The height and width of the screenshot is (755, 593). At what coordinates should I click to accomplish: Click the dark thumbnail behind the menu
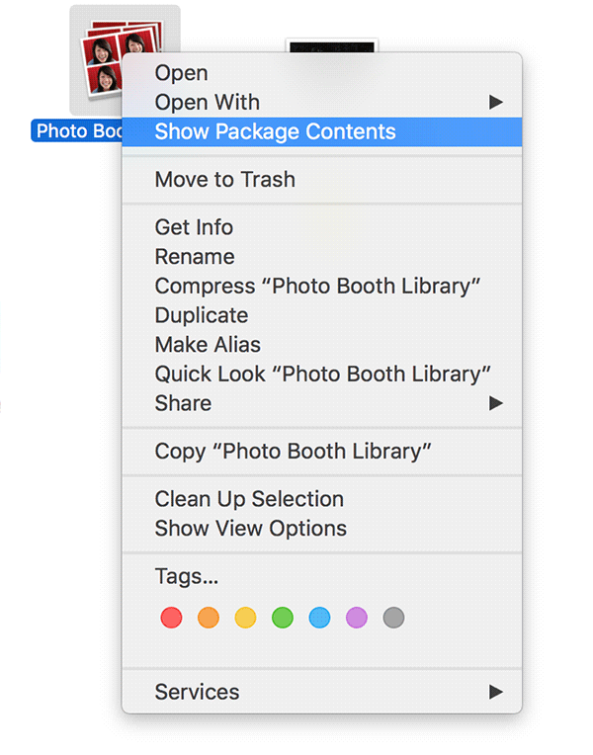click(x=331, y=45)
